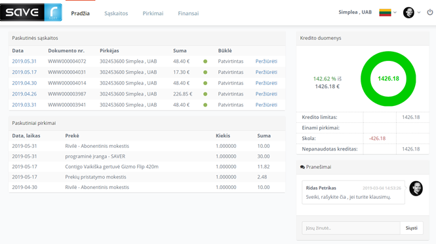The image size is (436, 244).
Task: Open the user avatar profile picture
Action: pyautogui.click(x=408, y=12)
